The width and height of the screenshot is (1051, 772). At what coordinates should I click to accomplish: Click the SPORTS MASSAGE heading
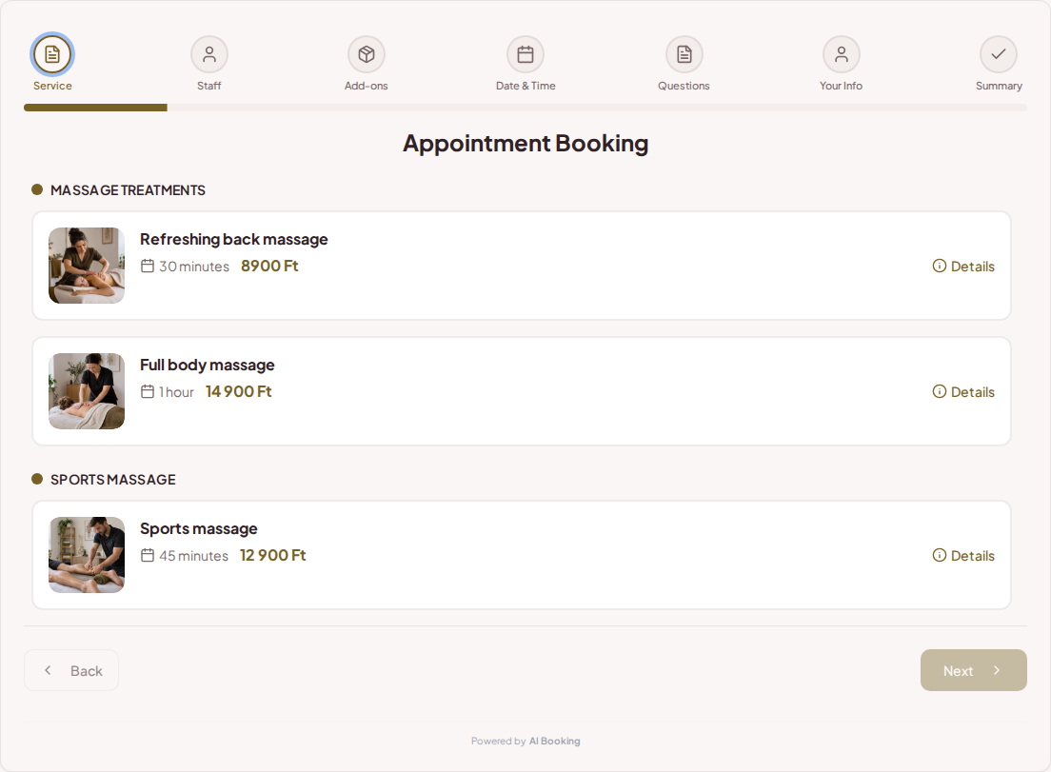coord(113,480)
